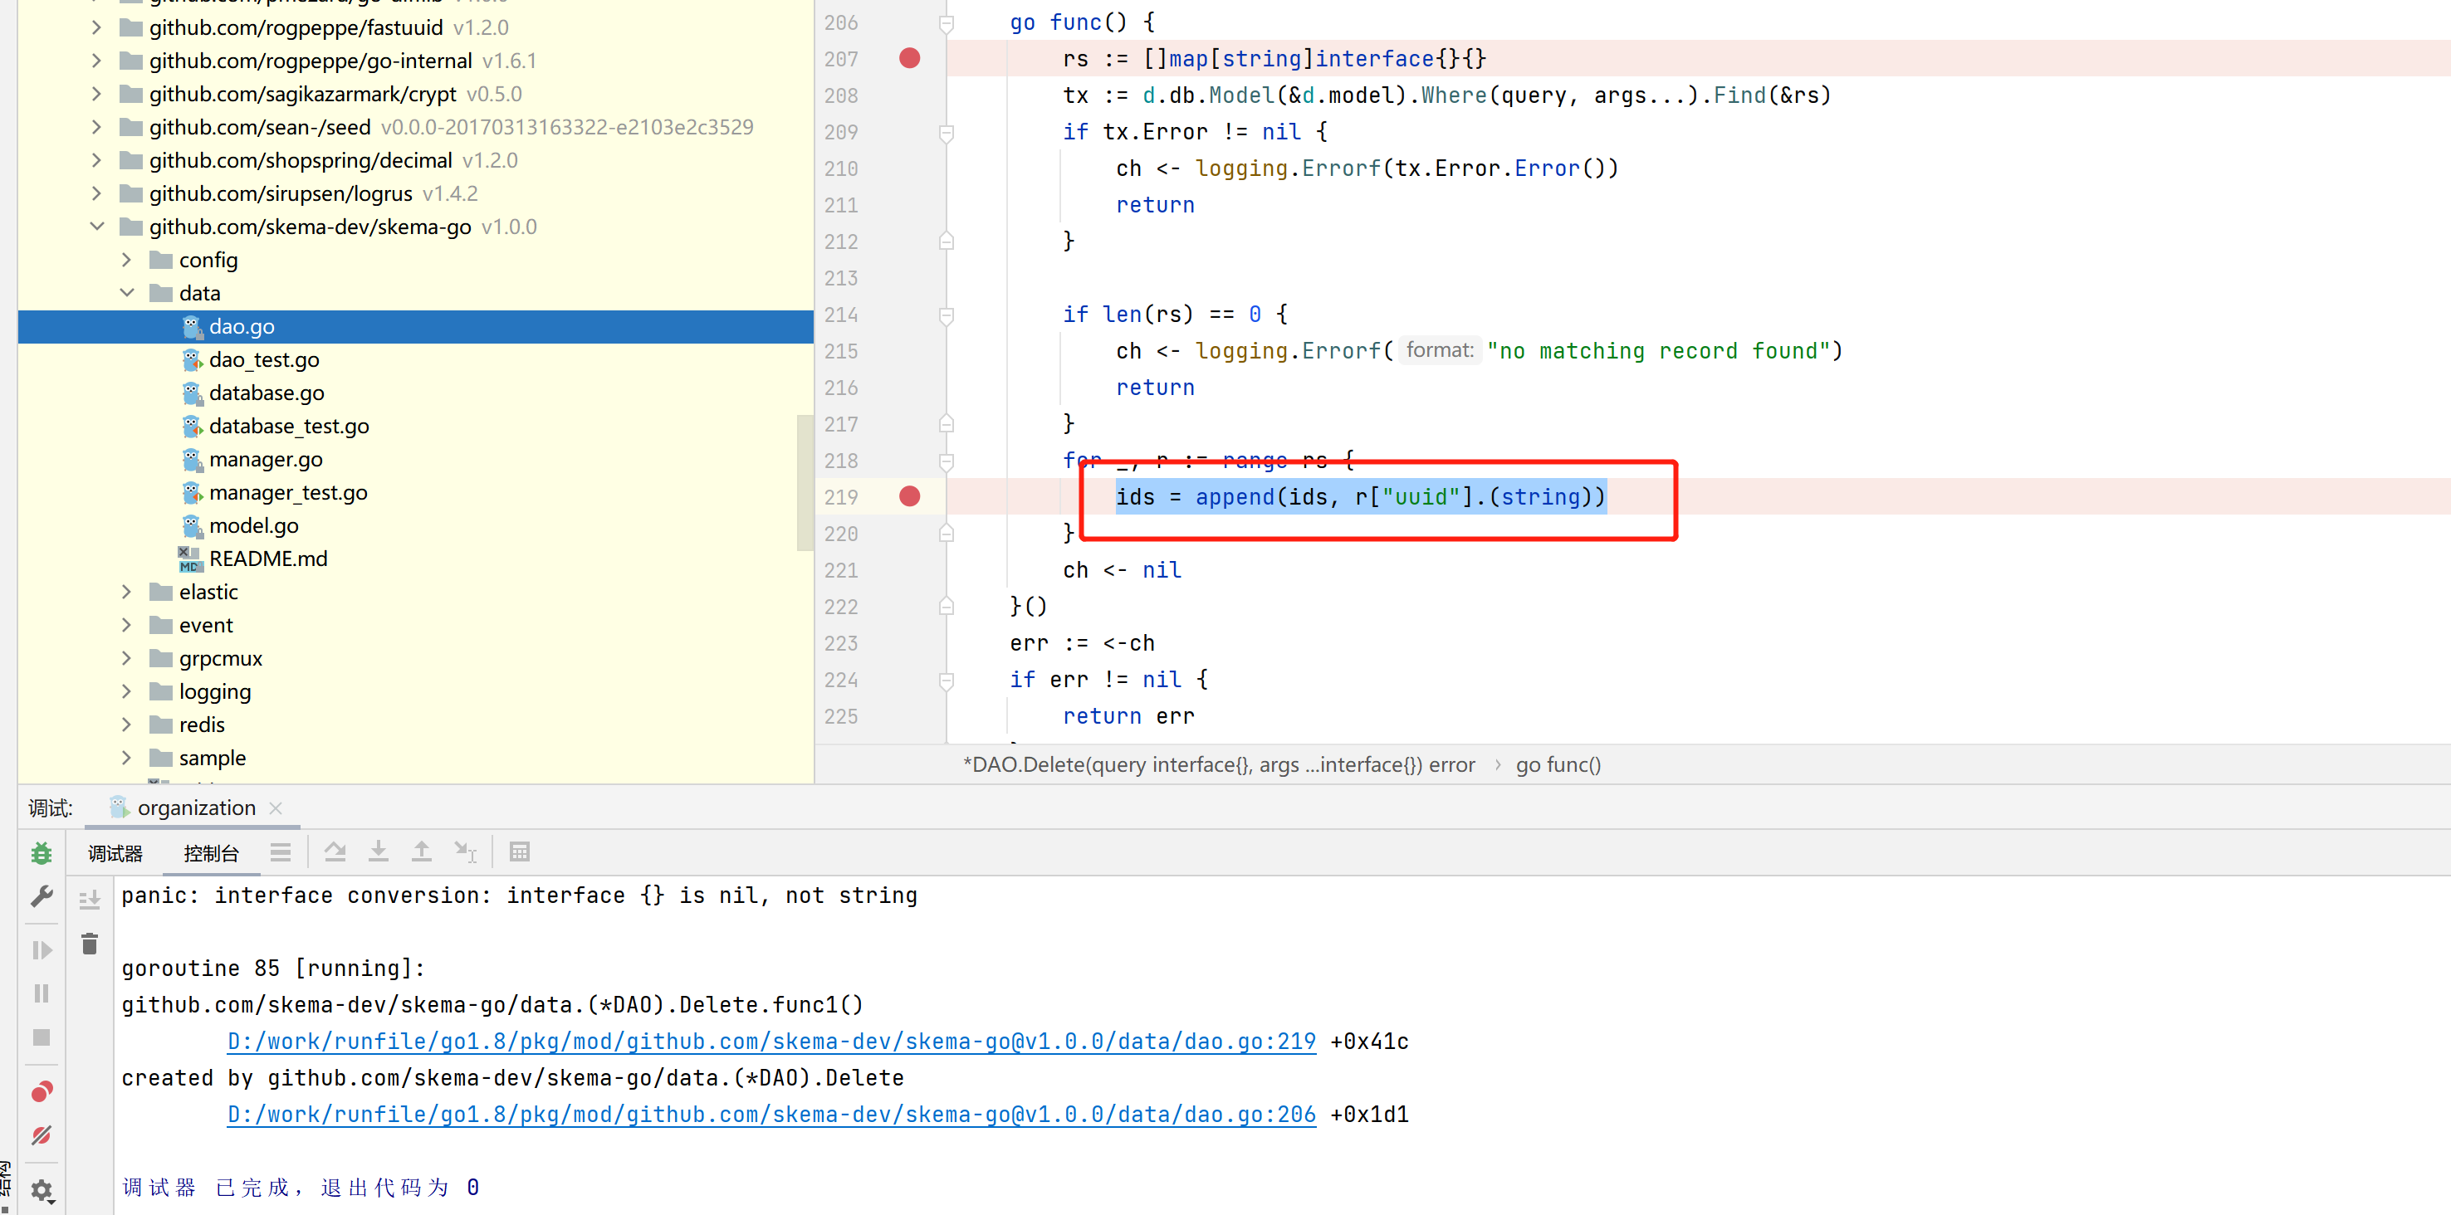Toggle the breakpoint on line 219

tap(911, 496)
